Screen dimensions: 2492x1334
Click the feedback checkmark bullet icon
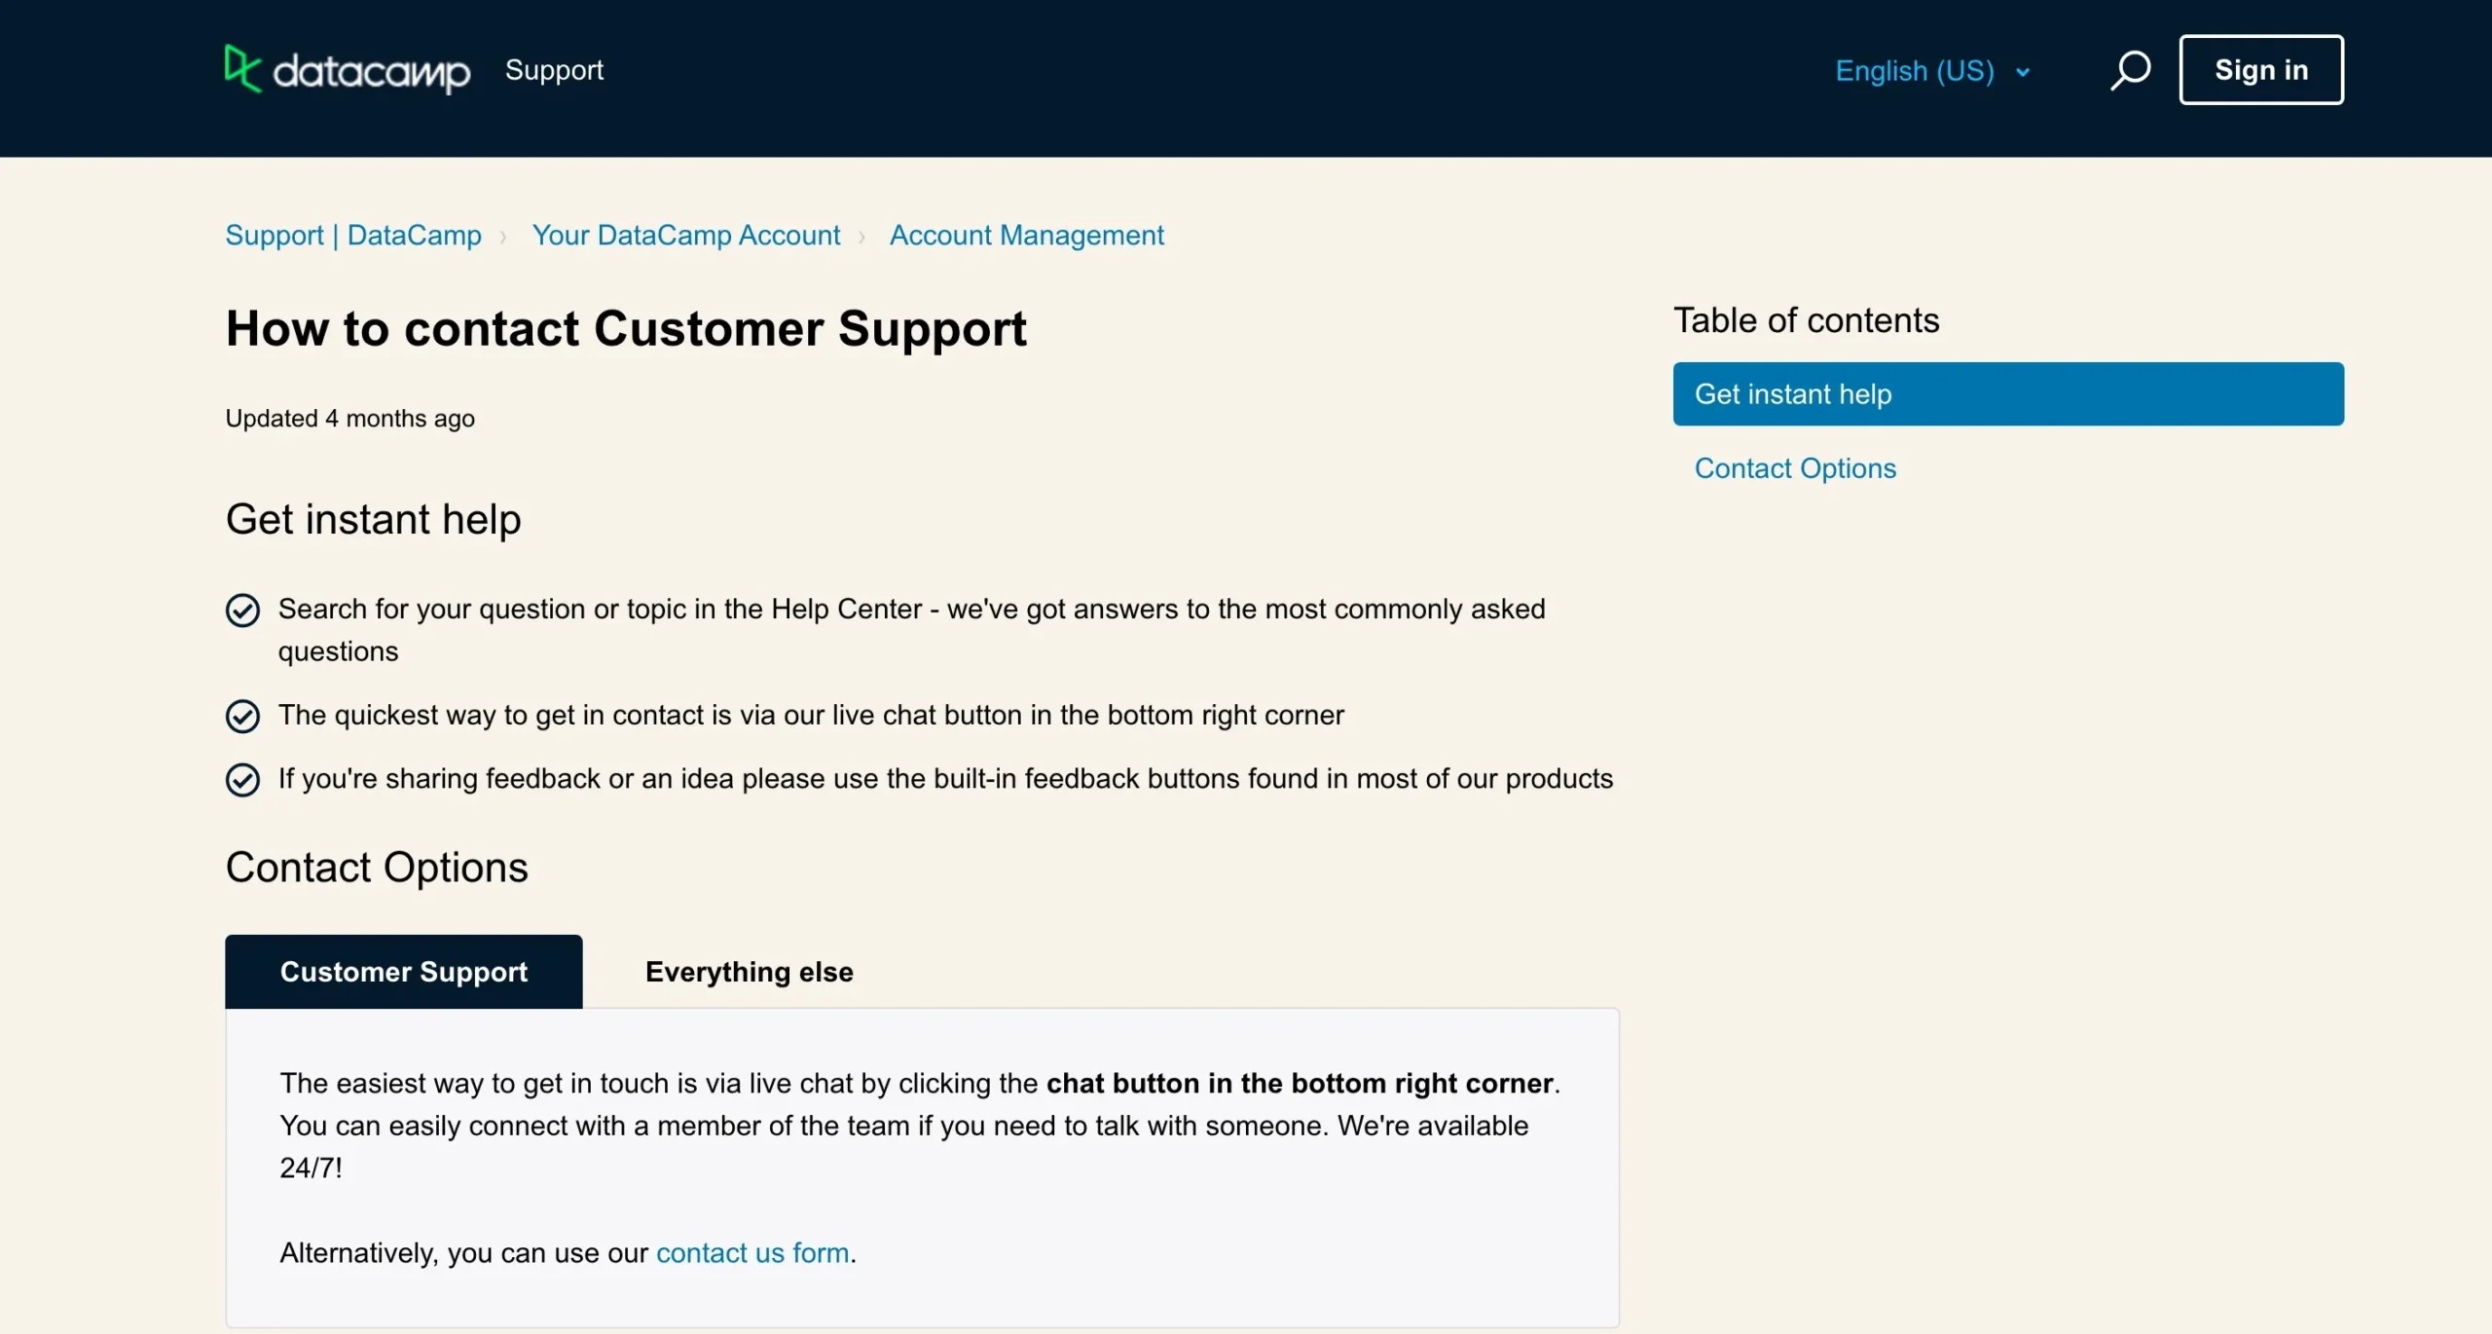[x=242, y=780]
